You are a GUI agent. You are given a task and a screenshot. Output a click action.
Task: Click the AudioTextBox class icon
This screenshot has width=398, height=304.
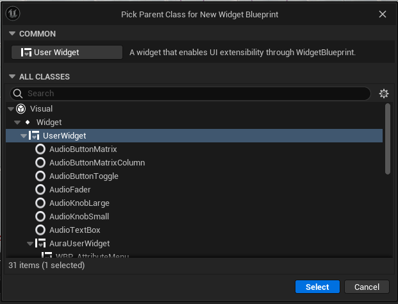pos(40,230)
